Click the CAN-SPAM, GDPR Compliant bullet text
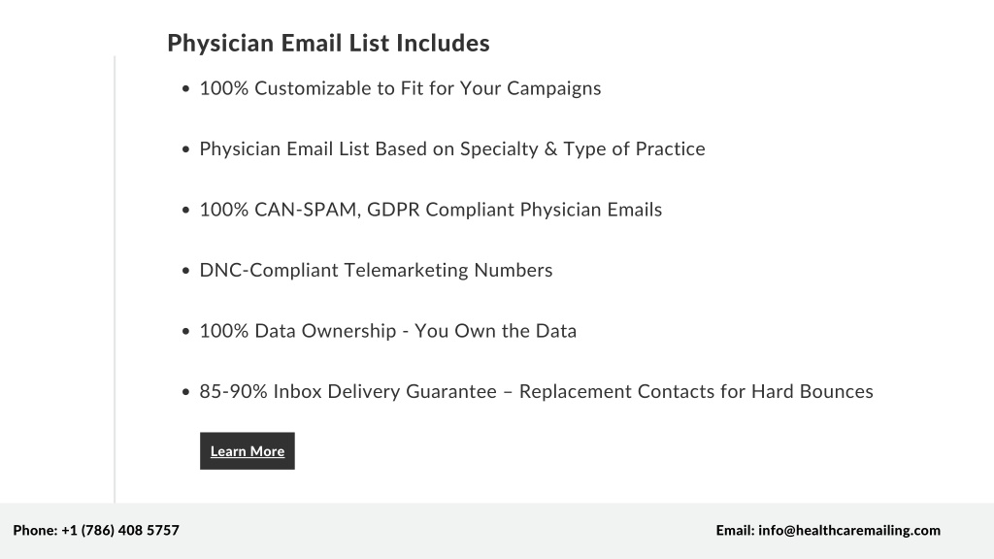This screenshot has height=559, width=994. 430,210
